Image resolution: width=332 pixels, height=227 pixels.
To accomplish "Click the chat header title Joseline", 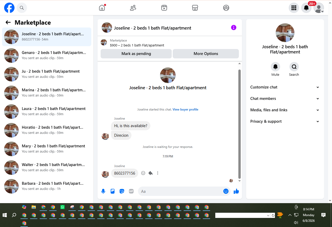I will tap(153, 28).
